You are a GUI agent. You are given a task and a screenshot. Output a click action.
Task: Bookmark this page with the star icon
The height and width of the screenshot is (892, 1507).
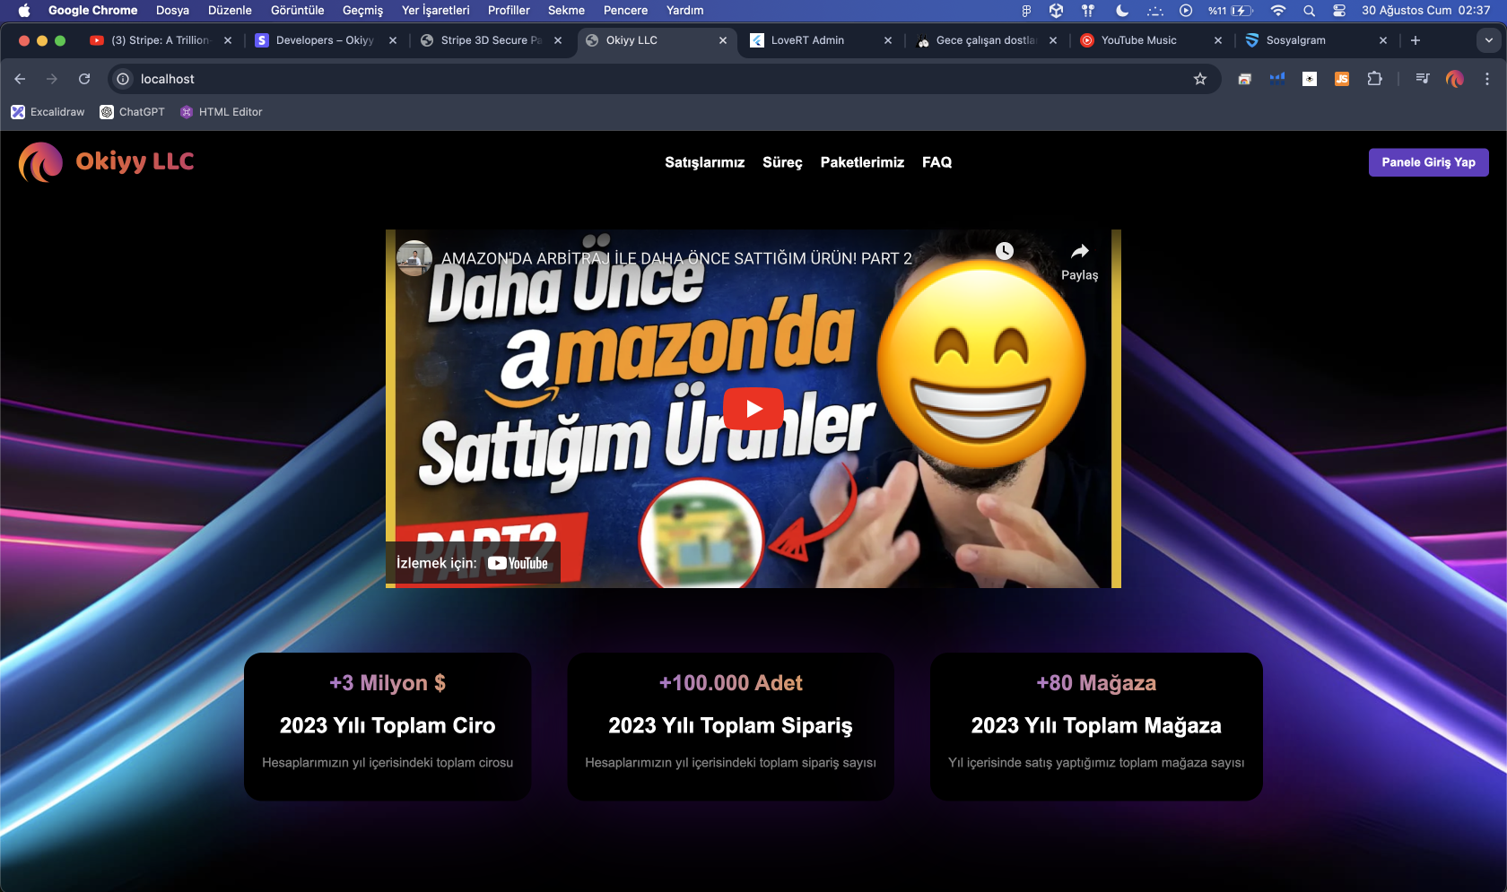(x=1200, y=79)
